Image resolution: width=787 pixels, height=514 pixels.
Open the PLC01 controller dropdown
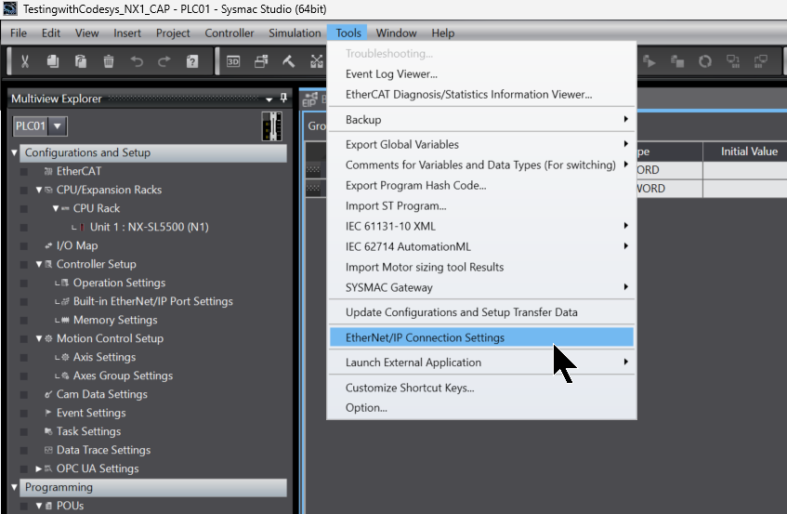click(58, 126)
